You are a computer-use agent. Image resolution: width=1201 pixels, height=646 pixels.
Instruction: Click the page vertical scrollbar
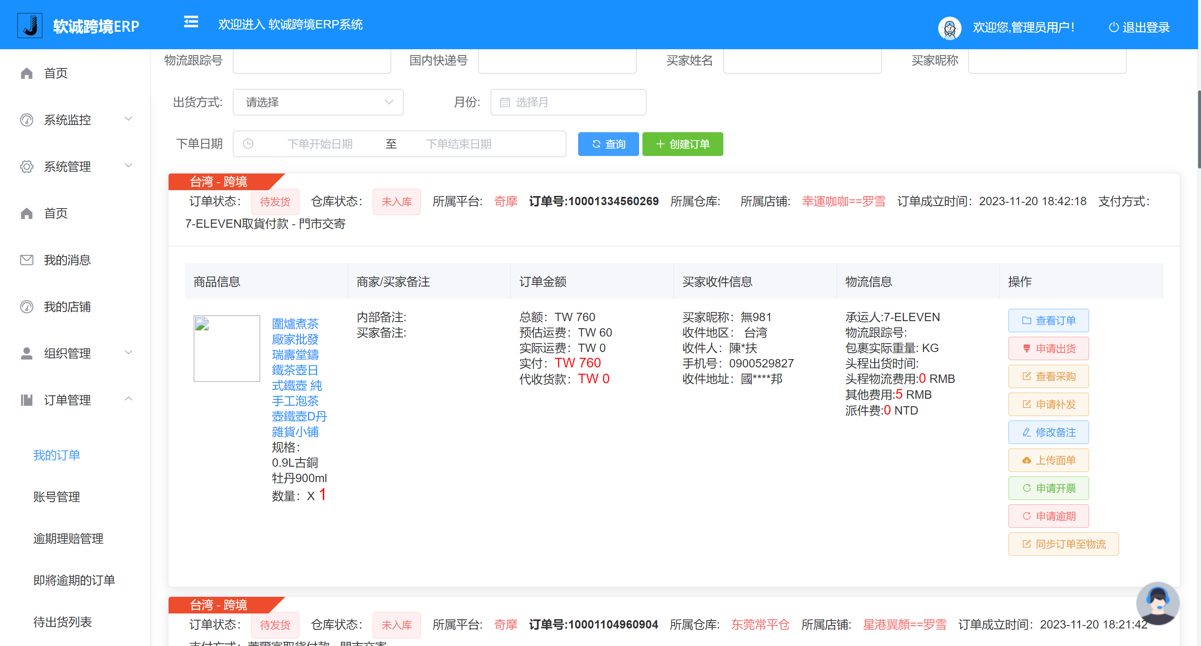pos(1198,129)
